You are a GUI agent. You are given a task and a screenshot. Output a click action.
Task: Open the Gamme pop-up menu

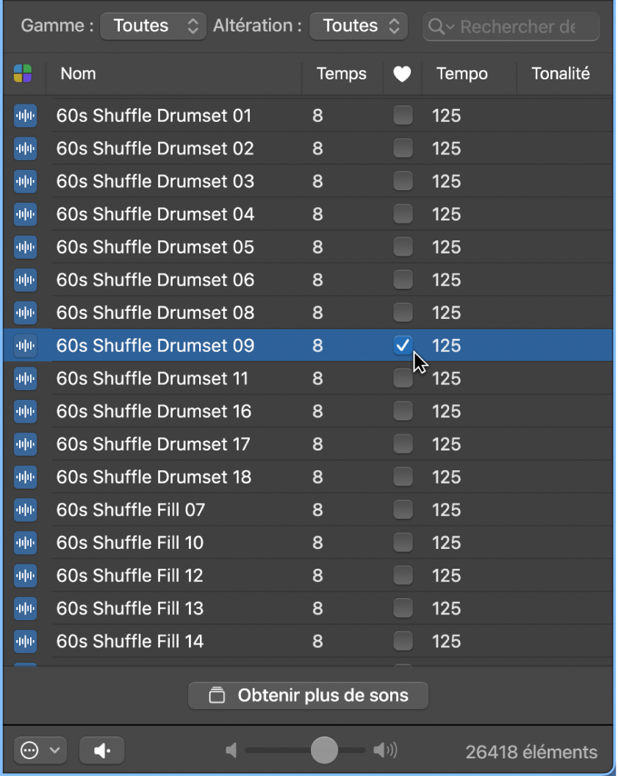pos(152,26)
